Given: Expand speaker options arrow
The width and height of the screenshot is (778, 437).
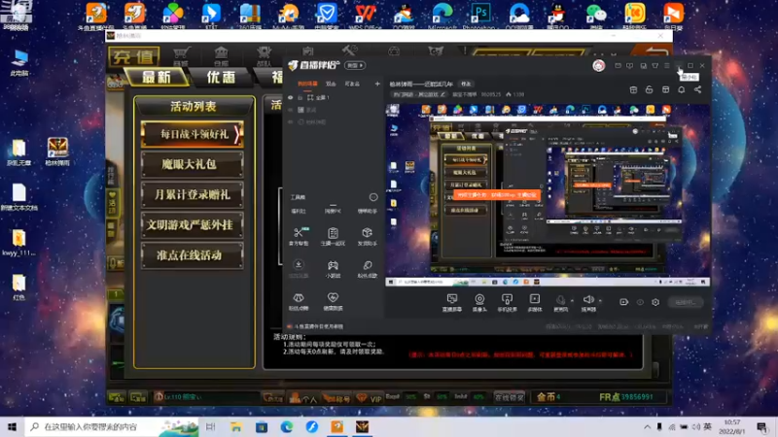Looking at the screenshot, I should tap(600, 301).
